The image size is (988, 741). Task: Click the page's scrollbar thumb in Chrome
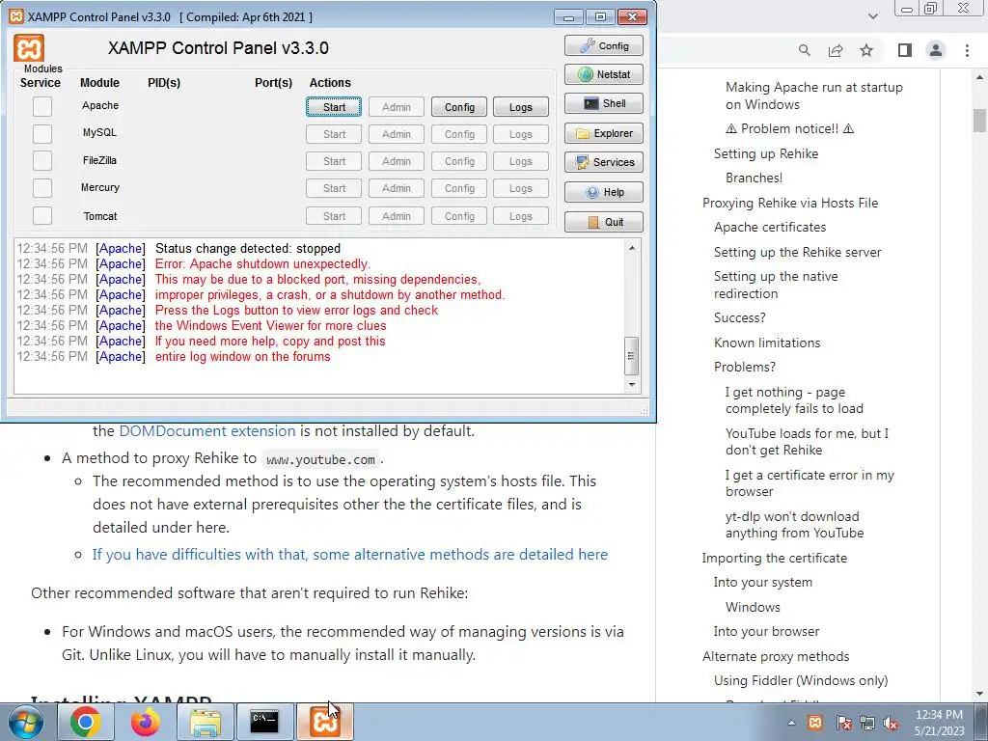[x=979, y=121]
